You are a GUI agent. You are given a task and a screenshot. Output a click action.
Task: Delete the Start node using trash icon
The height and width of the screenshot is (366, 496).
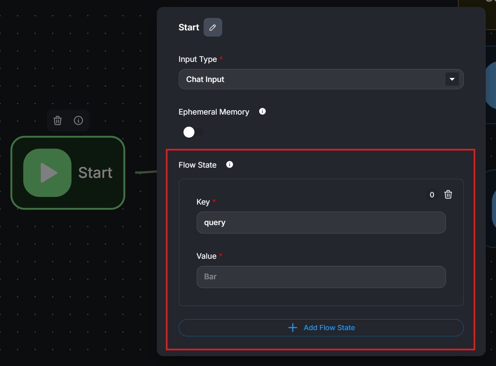pos(58,120)
